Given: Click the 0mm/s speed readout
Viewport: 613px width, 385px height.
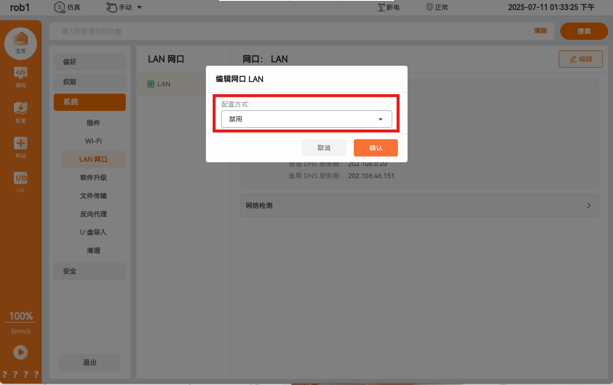Looking at the screenshot, I should pyautogui.click(x=21, y=332).
